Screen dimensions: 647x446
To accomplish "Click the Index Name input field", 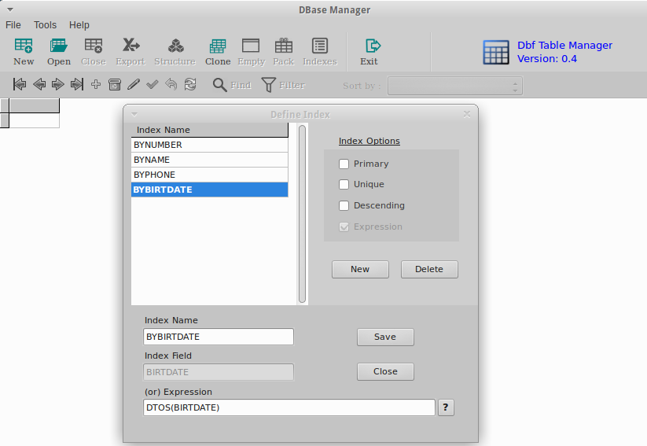I will click(x=219, y=337).
